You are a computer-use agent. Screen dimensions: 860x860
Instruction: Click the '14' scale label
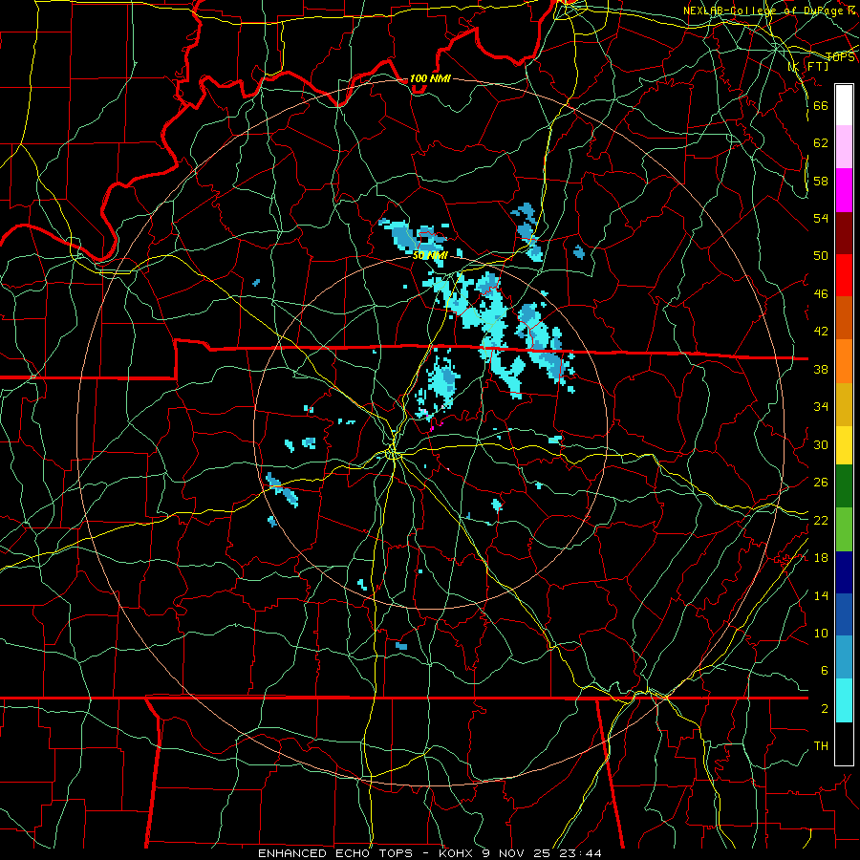pyautogui.click(x=821, y=595)
